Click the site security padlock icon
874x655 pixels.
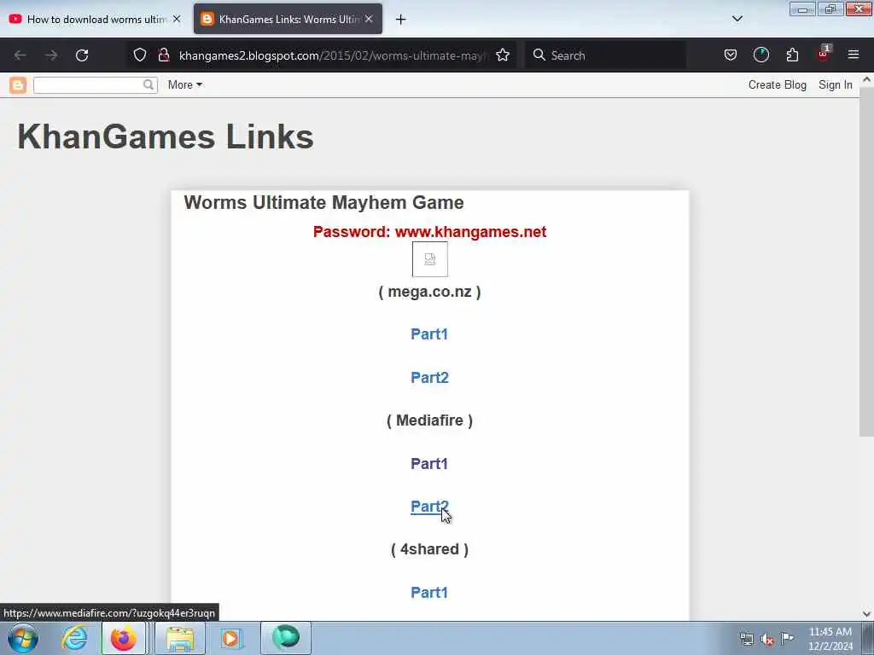pos(164,55)
